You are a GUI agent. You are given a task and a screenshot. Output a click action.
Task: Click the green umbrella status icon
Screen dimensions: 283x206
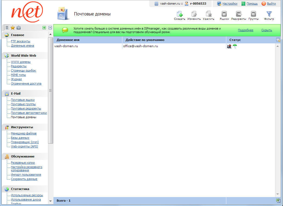[235, 46]
